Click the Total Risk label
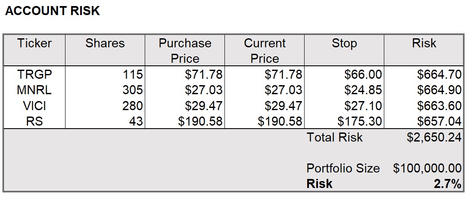This screenshot has height=197, width=467. tap(334, 137)
